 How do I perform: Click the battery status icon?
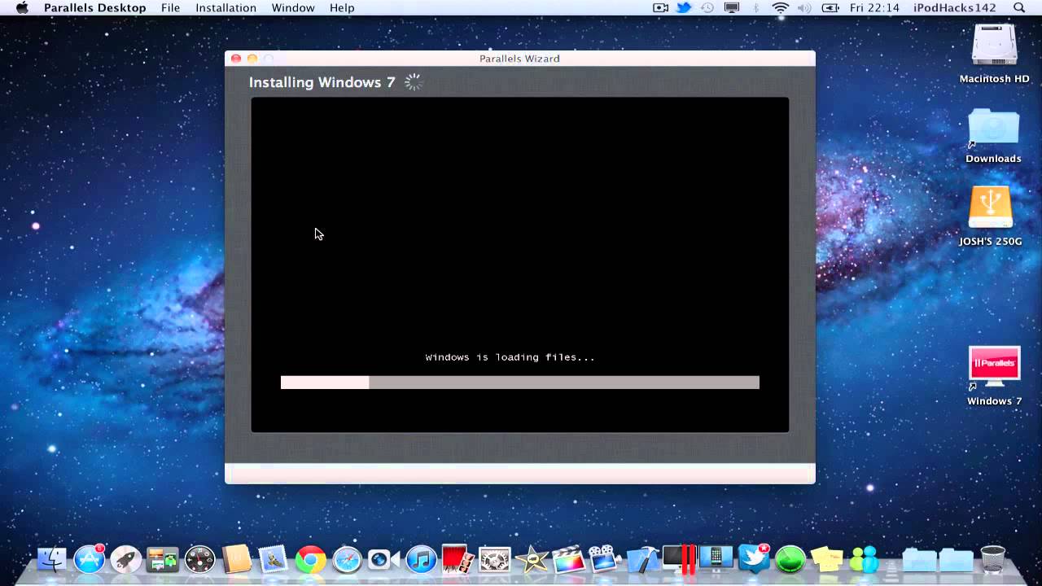(x=830, y=8)
